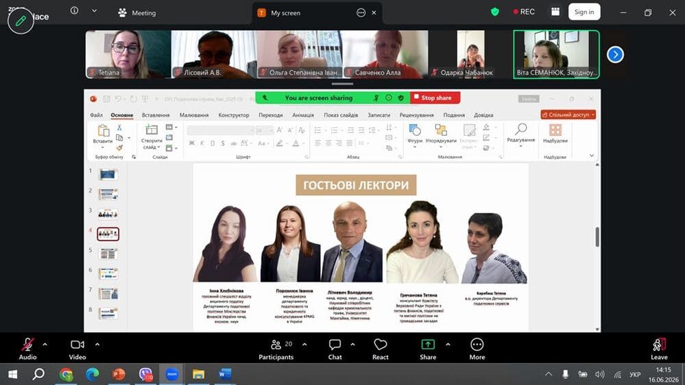Viewport: 685px width, 385px height.
Task: Click the format painter brush icon
Action: (119, 148)
